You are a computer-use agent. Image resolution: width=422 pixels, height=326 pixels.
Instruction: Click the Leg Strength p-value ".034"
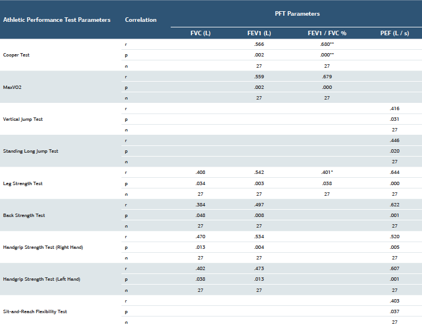(x=200, y=183)
